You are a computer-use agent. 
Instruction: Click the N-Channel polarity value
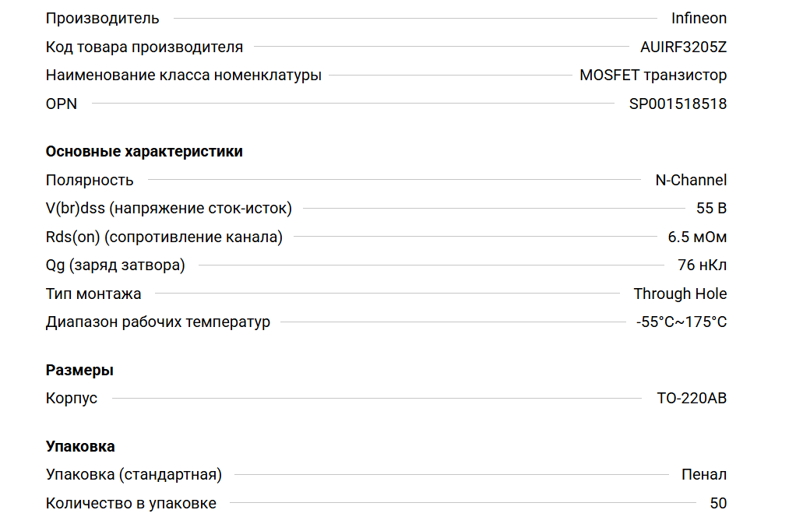pos(691,180)
